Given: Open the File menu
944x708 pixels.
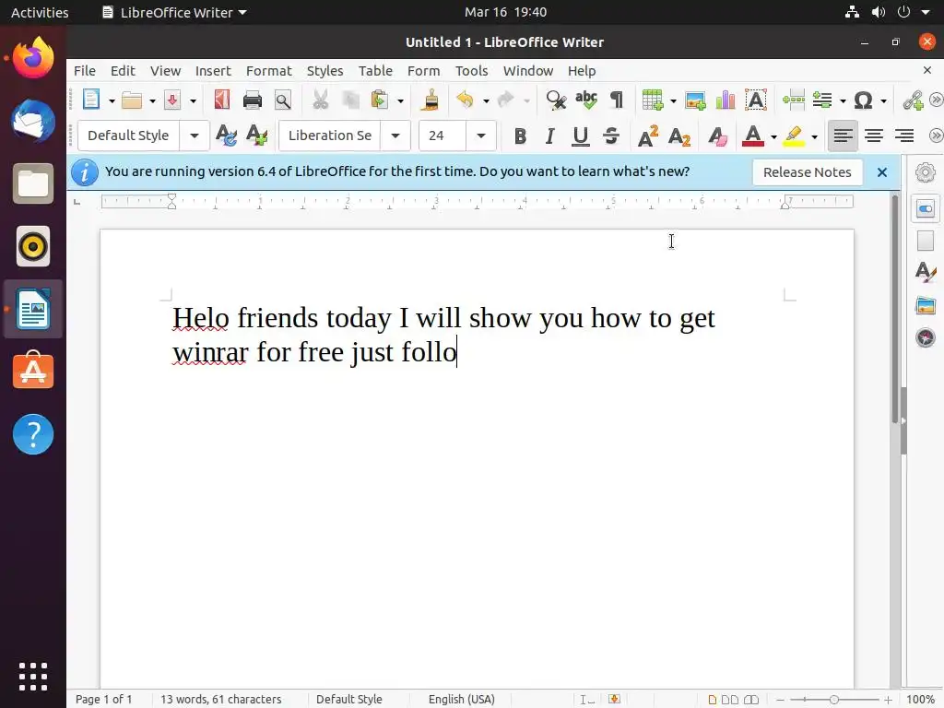Looking at the screenshot, I should pyautogui.click(x=85, y=70).
